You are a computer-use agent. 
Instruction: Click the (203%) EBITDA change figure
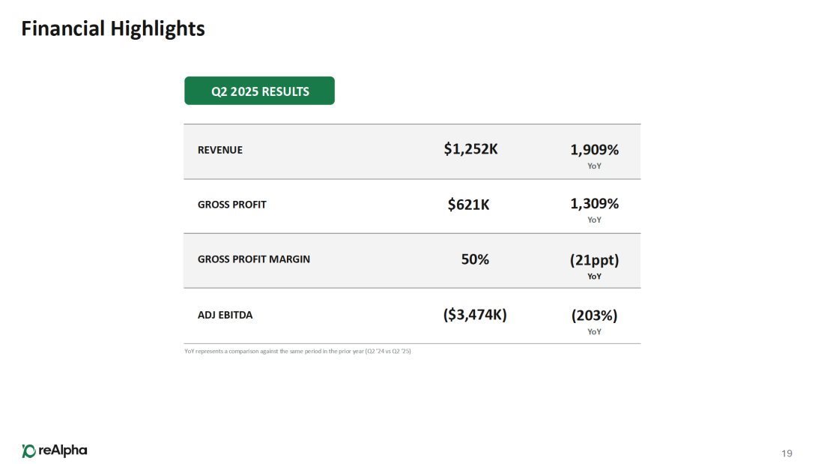coord(594,316)
